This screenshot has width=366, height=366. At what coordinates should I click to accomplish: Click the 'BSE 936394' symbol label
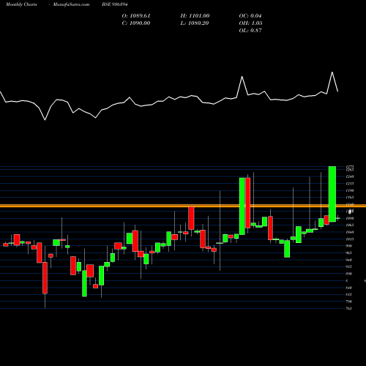coord(115,4)
